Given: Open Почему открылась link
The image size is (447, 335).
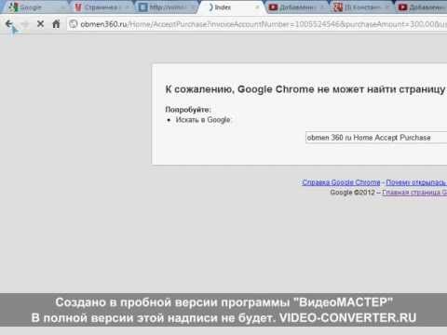Looking at the screenshot, I should click(416, 182).
